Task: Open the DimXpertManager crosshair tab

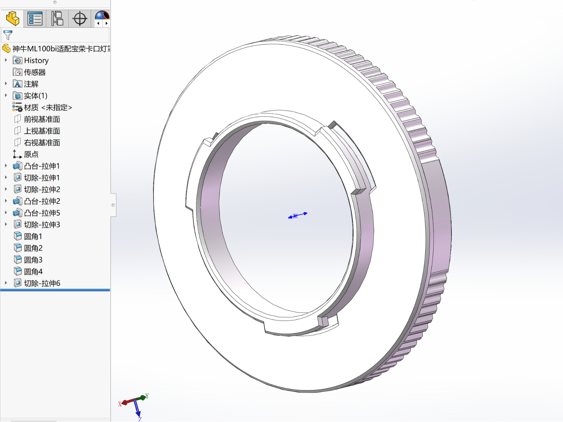Action: coord(80,18)
